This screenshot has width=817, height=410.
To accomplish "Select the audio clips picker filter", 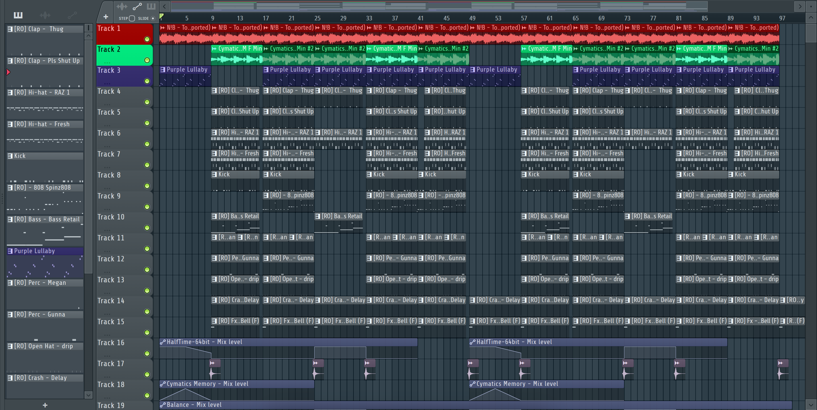I will pos(45,15).
